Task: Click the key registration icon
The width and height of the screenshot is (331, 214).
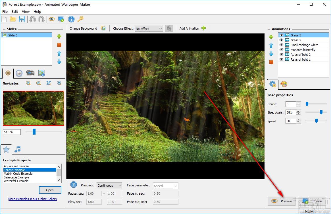Action: click(x=80, y=19)
